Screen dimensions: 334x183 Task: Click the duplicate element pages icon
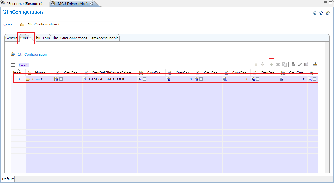(284, 64)
